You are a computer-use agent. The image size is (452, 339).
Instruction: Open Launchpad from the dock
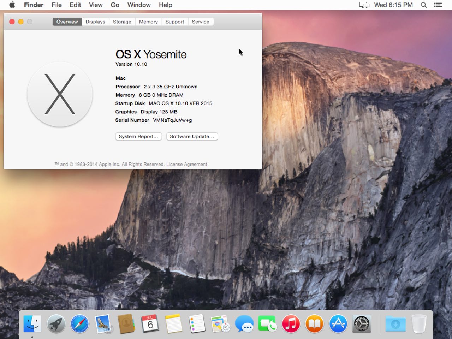tap(56, 324)
